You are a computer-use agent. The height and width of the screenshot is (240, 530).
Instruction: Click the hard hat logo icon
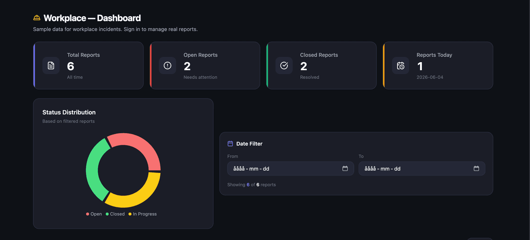(x=37, y=18)
